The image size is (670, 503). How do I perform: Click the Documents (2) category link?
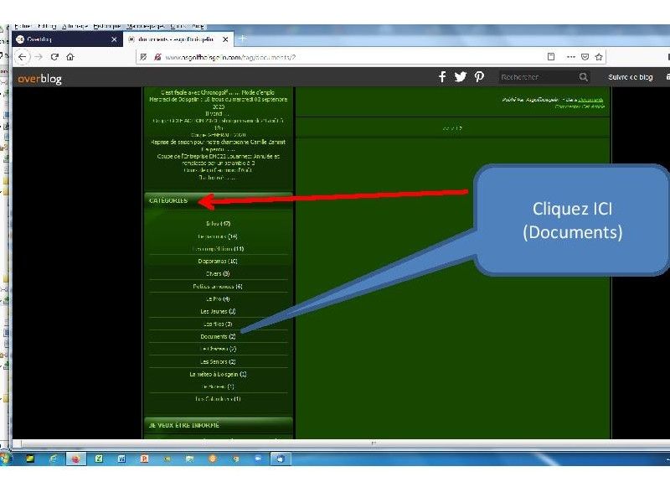pos(218,336)
